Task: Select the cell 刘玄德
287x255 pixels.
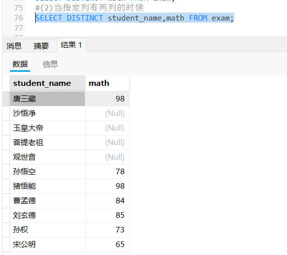Action: coord(47,215)
